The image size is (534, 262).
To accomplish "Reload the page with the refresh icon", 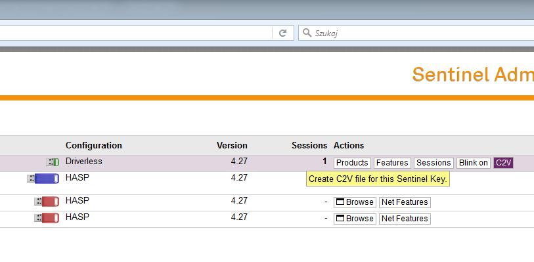I will point(282,33).
